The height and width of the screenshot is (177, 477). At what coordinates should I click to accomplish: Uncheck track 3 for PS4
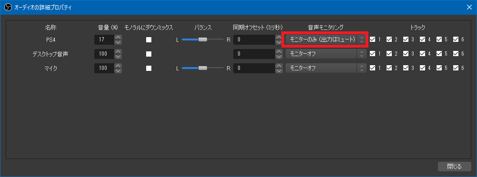pyautogui.click(x=406, y=39)
